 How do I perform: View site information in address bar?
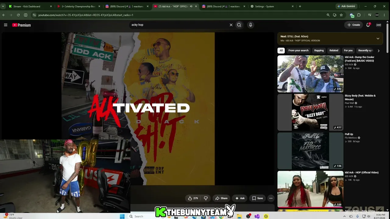click(x=34, y=15)
